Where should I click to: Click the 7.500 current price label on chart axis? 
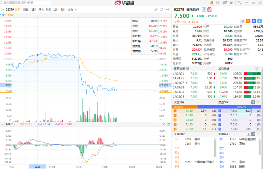(x=6, y=91)
